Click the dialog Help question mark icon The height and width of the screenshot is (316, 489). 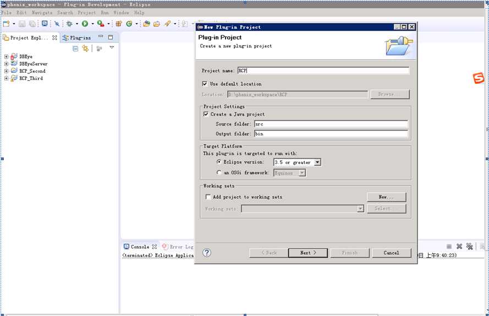point(207,253)
